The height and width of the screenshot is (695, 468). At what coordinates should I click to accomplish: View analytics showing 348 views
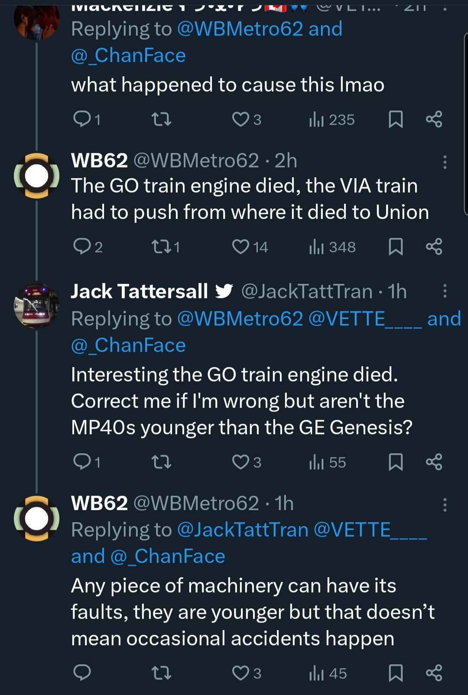coord(332,247)
